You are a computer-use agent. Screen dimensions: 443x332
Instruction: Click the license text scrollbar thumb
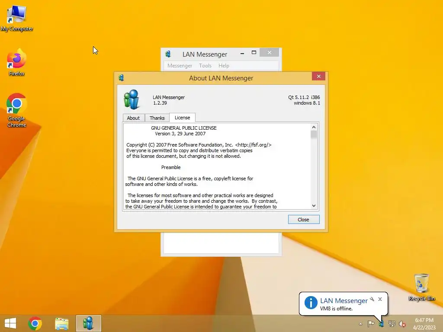[314, 134]
